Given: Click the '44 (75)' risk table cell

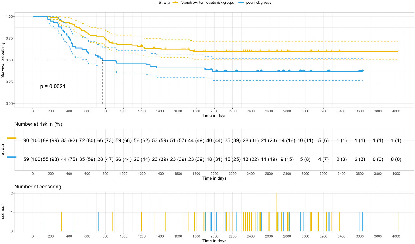Looking at the screenshot, I should [69, 160].
